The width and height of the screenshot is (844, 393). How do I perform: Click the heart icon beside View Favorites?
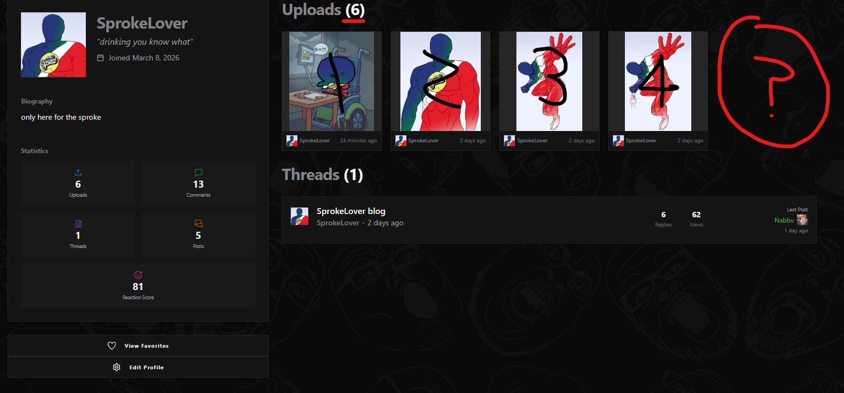tap(112, 346)
